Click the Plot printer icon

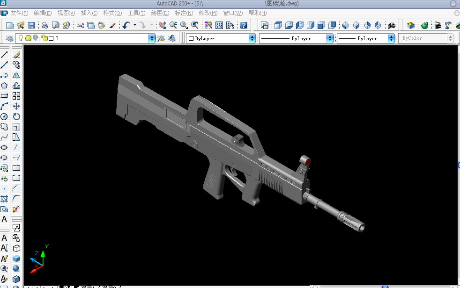(x=45, y=25)
